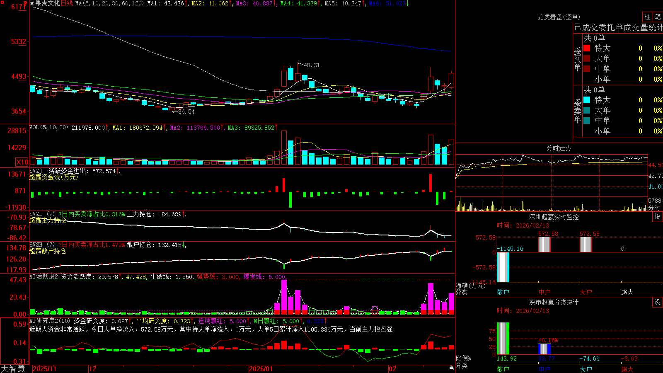Select 超大 category in 分类统计 panel
Viewport: 663px width, 373px height.
coord(627,369)
